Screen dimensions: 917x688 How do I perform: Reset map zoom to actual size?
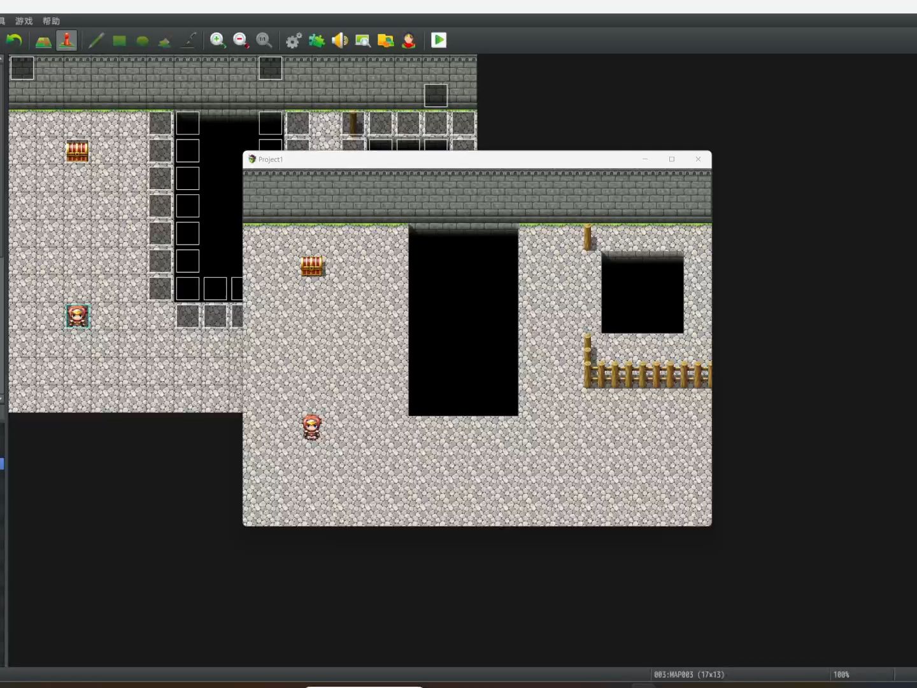click(x=264, y=41)
